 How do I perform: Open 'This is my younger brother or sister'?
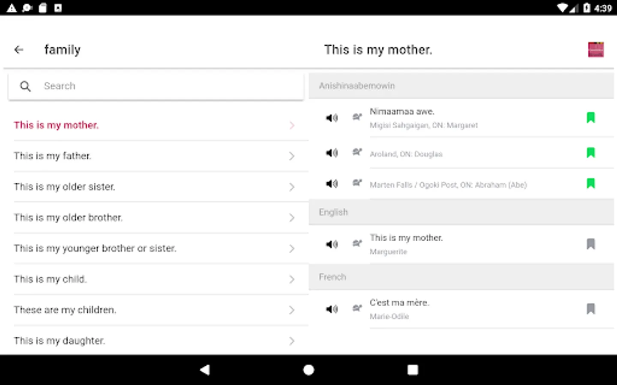(95, 249)
